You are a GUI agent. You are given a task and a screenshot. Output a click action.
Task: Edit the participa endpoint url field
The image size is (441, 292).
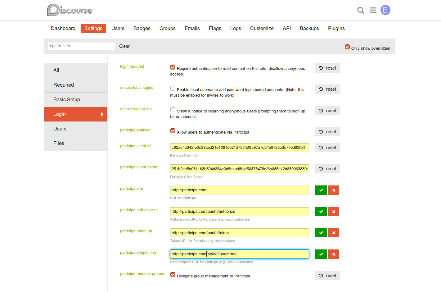(240, 254)
